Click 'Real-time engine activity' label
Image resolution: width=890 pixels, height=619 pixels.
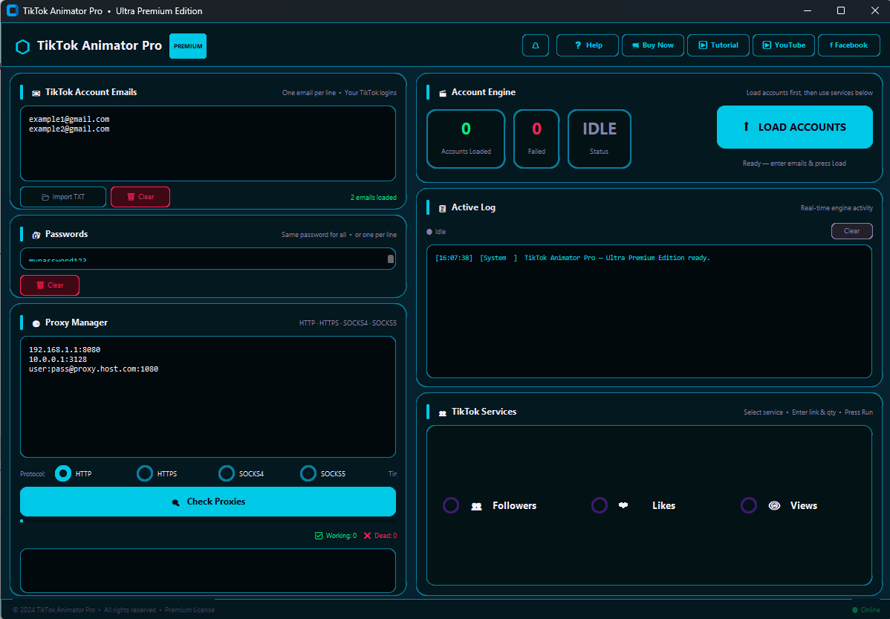[837, 208]
